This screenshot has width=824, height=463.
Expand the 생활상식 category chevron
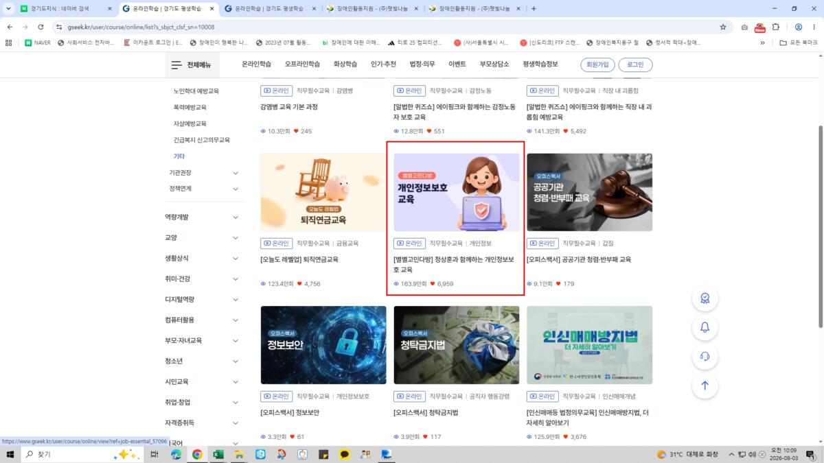pyautogui.click(x=236, y=258)
